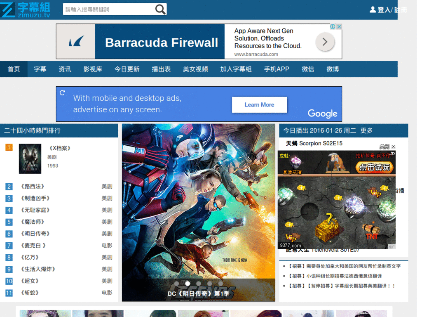
Task: Select the active second carousel dot
Action: click(188, 284)
